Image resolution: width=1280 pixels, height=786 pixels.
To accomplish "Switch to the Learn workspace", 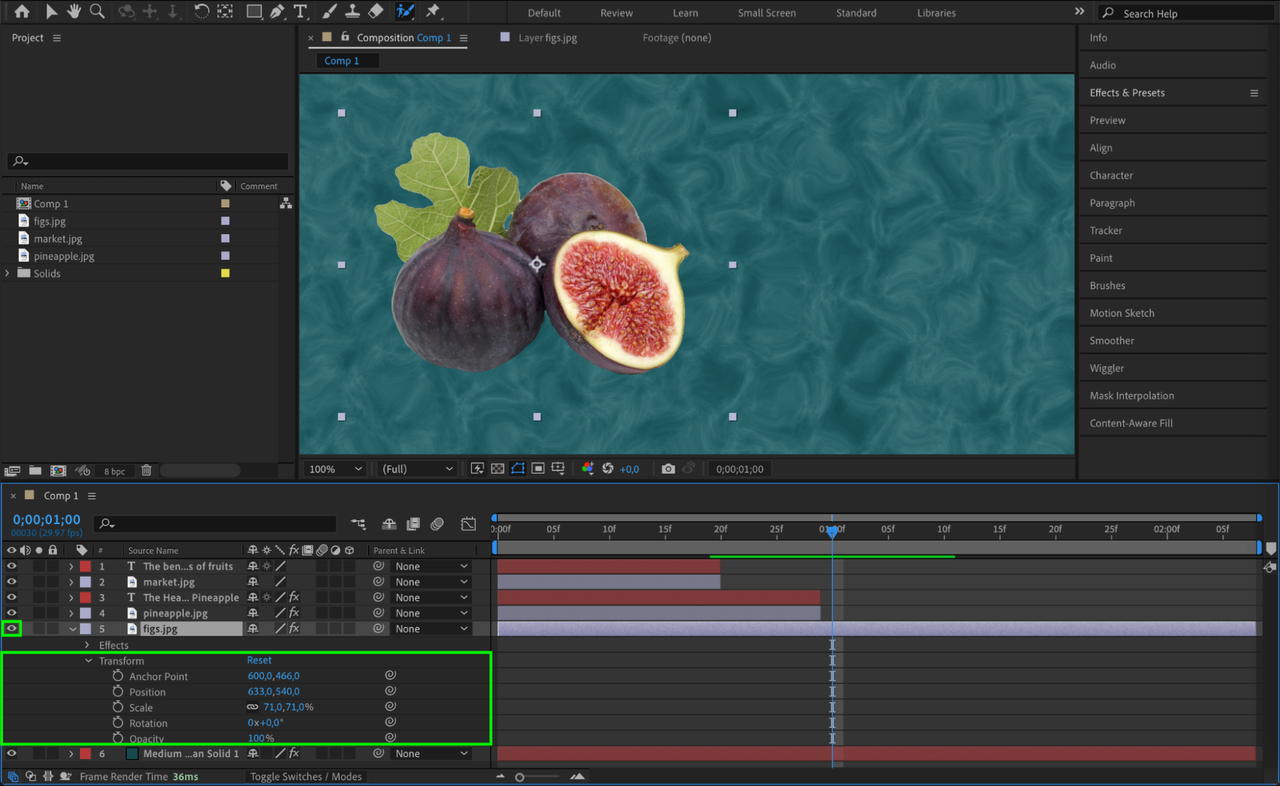I will [x=685, y=13].
